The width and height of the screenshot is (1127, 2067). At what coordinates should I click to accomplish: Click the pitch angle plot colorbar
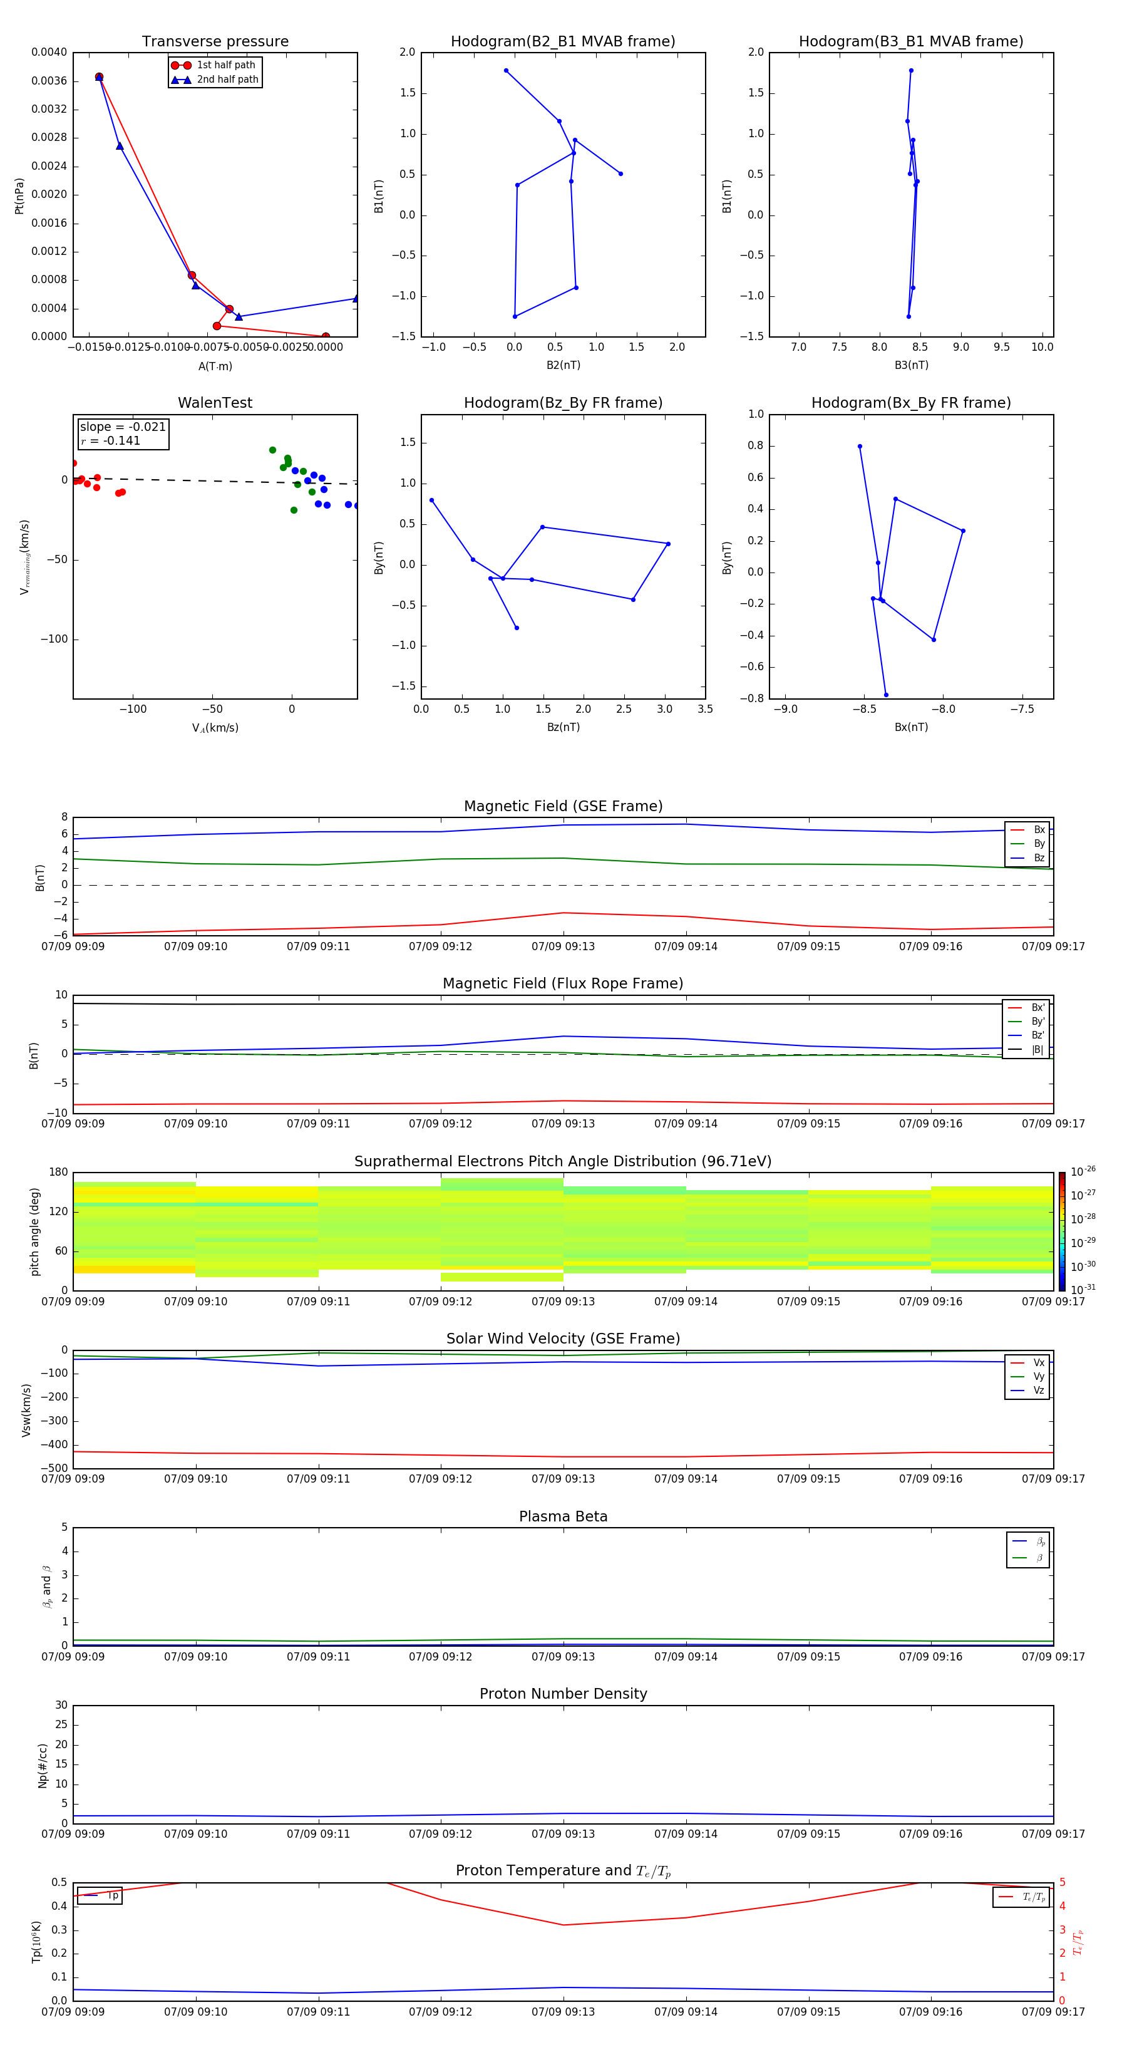coord(1062,1231)
